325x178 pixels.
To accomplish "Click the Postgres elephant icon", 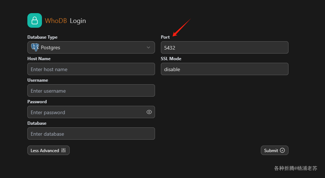I will 35,47.
